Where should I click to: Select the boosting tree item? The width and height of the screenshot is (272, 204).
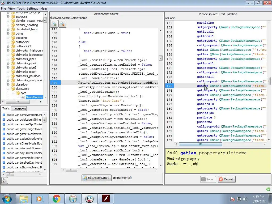(21, 38)
